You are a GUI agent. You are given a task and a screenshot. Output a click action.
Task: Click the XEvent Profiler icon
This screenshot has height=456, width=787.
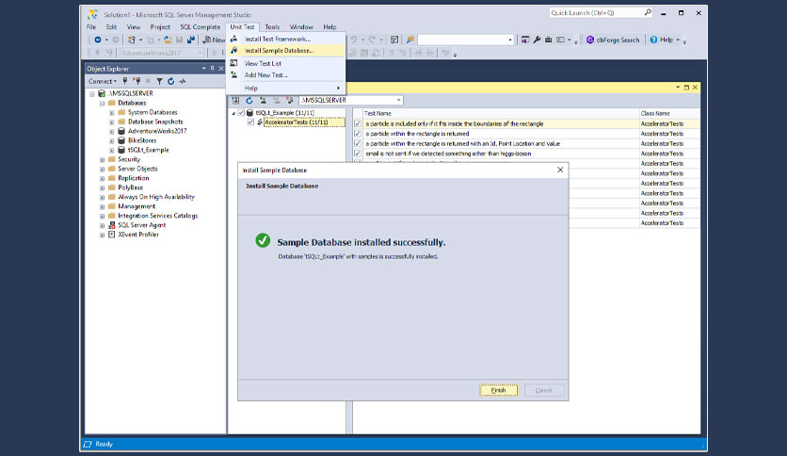[x=111, y=235]
